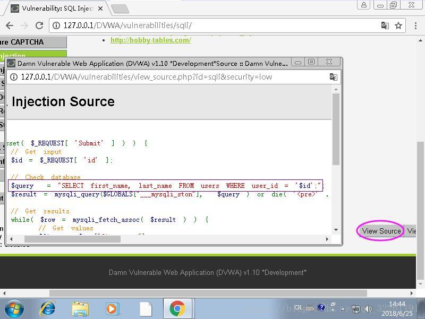Image resolution: width=425 pixels, height=319 pixels.
Task: Click the CH input language indicator
Action: [298, 308]
